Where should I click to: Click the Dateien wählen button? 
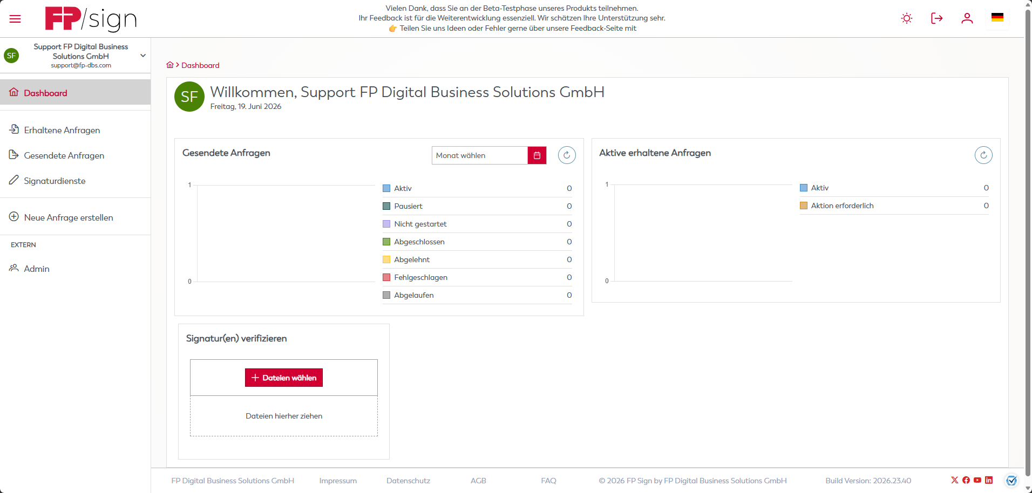[x=284, y=378]
